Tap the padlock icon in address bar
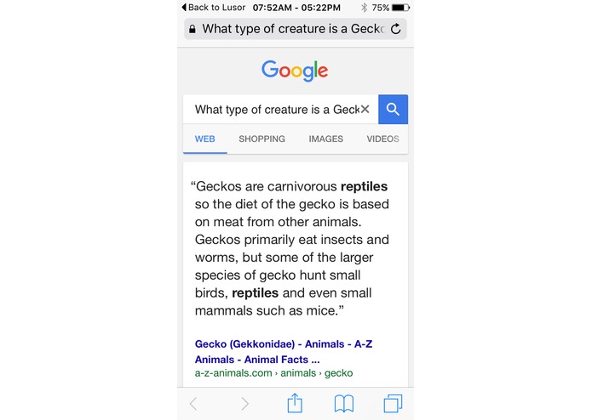This screenshot has width=592, height=420. (x=193, y=29)
